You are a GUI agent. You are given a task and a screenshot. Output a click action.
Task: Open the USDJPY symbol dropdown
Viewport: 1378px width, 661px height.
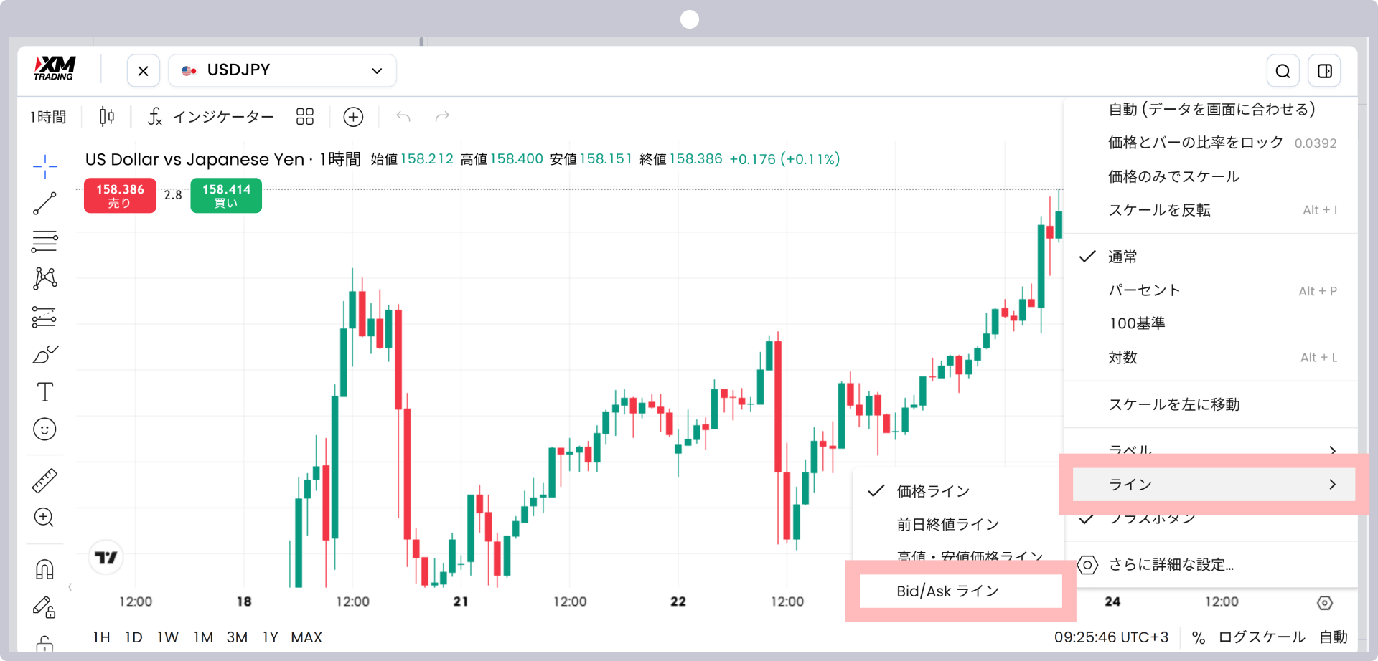click(282, 71)
